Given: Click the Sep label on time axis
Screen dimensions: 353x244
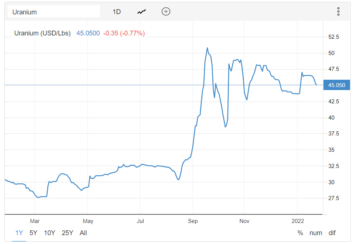Looking at the screenshot, I should (x=193, y=221).
